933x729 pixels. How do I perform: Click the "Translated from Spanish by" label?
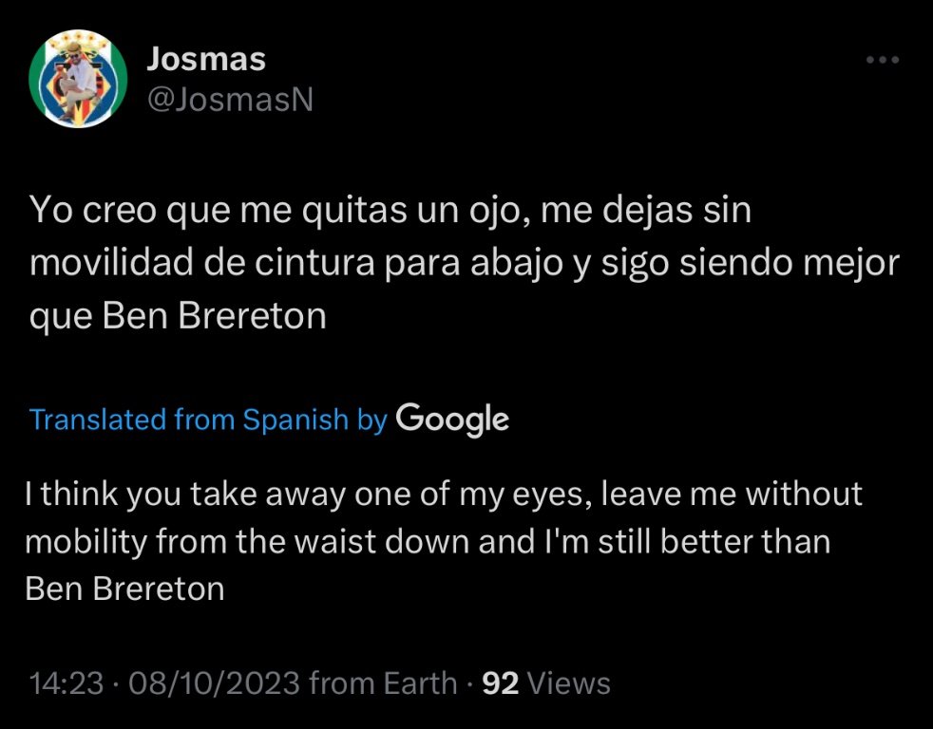(208, 420)
